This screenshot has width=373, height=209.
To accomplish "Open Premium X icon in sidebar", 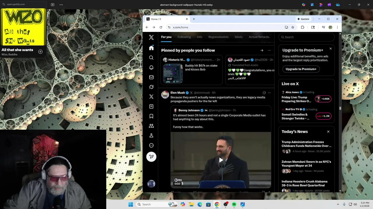I will click(x=151, y=97).
